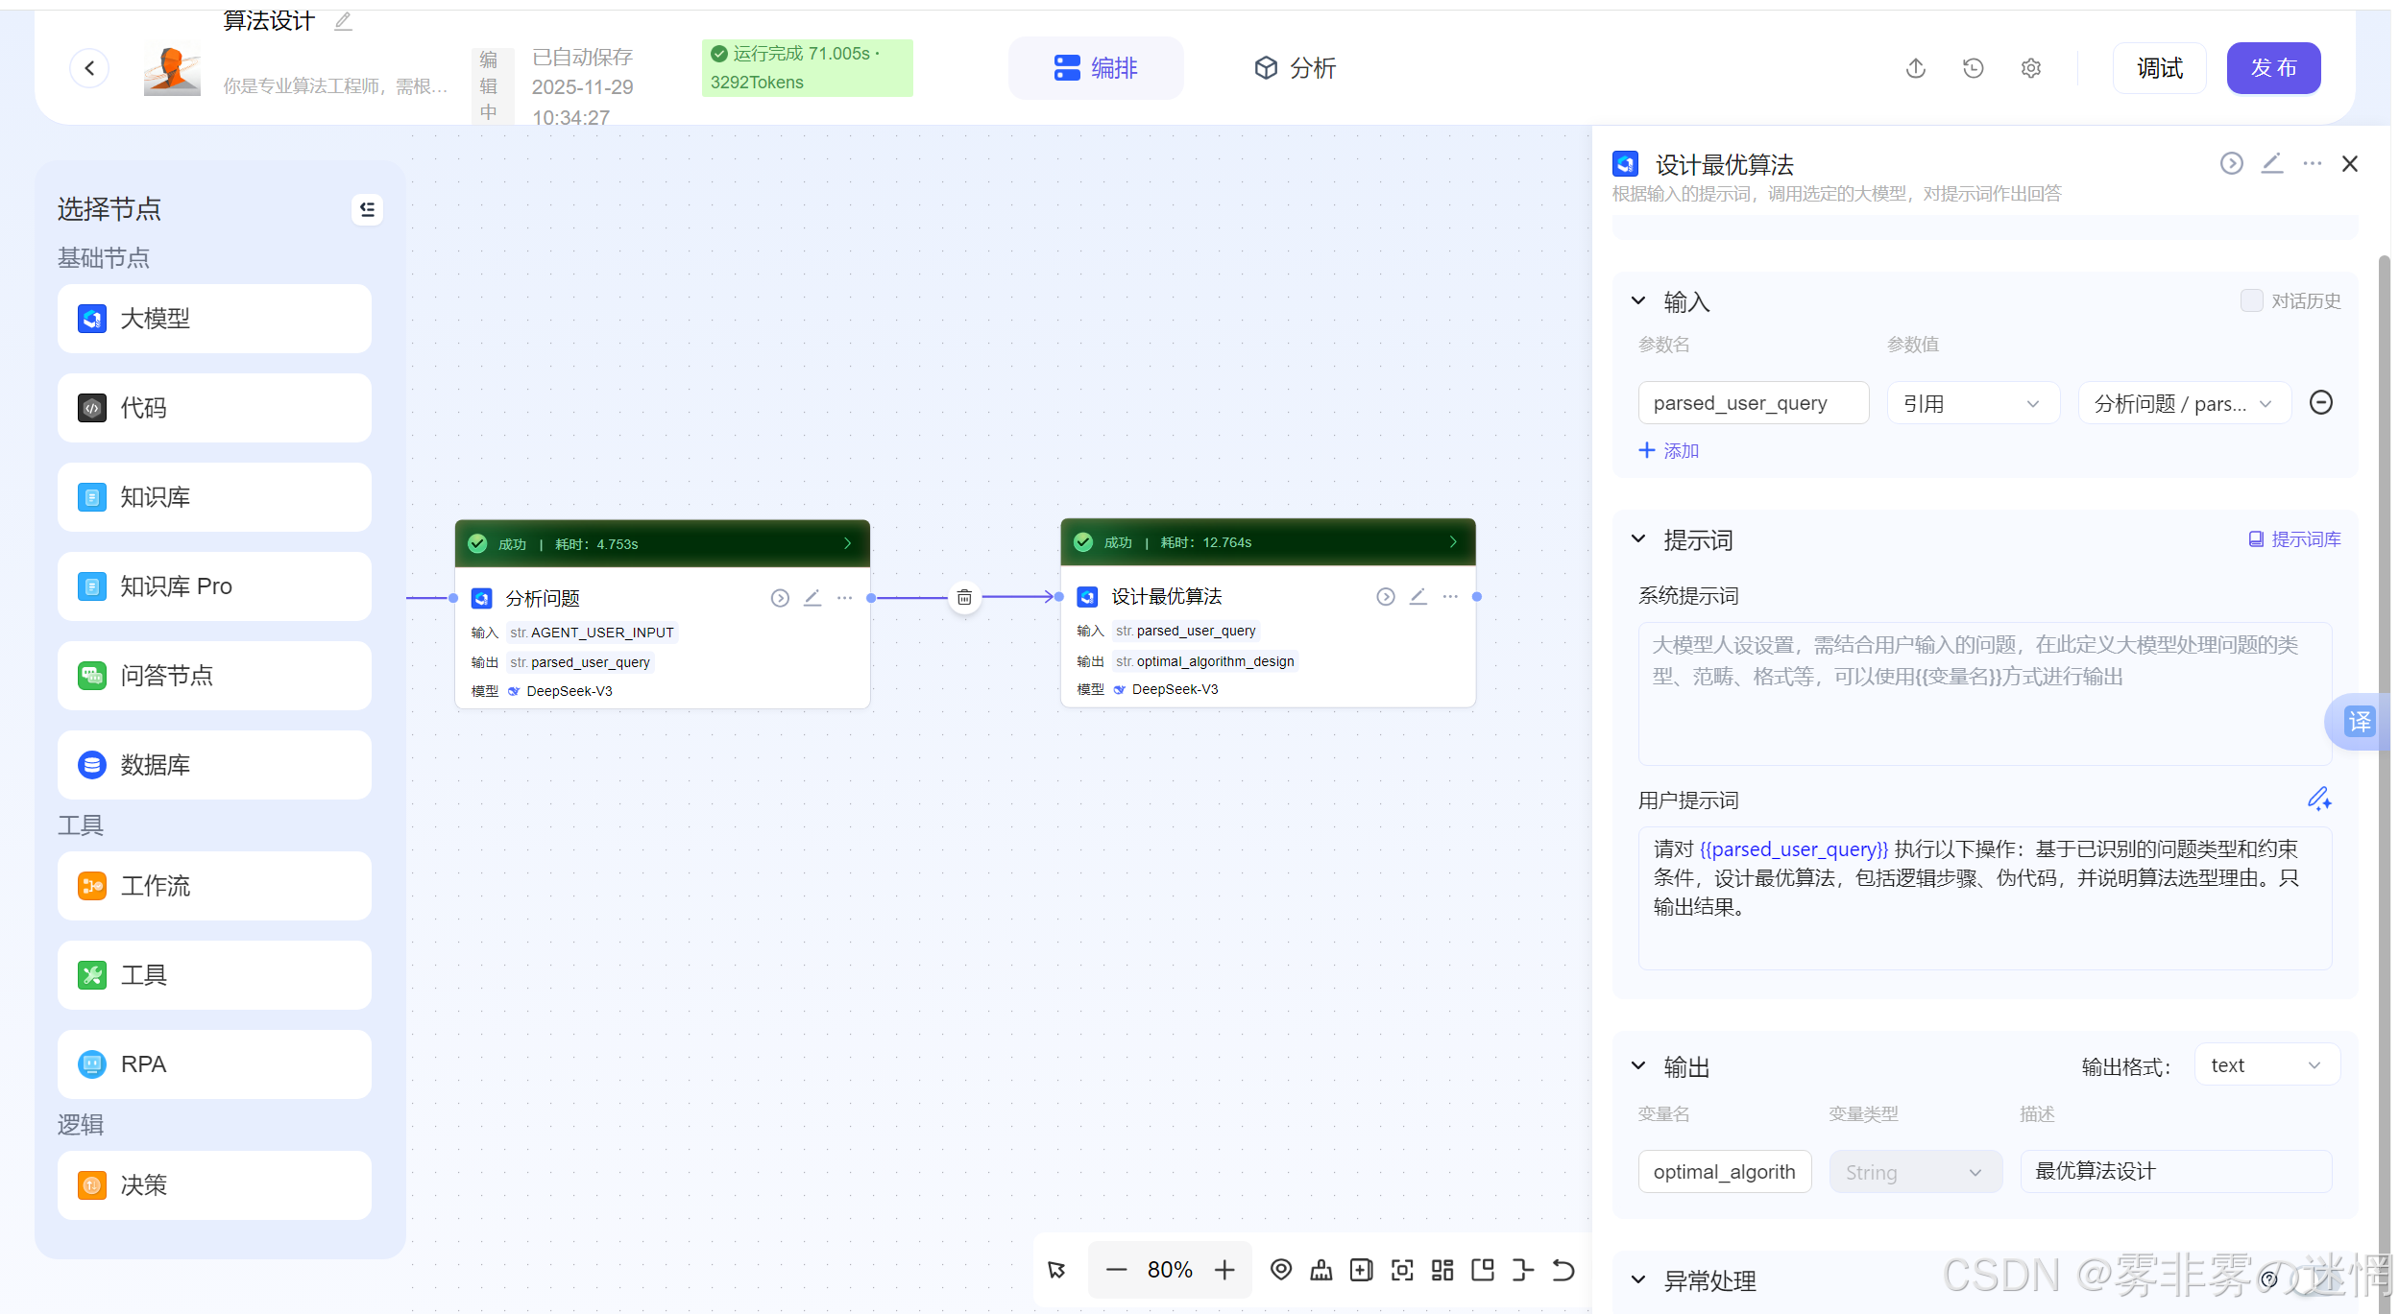The height and width of the screenshot is (1314, 2399).
Task: Remove the parsed_user_query input parameter
Action: coord(2320,402)
